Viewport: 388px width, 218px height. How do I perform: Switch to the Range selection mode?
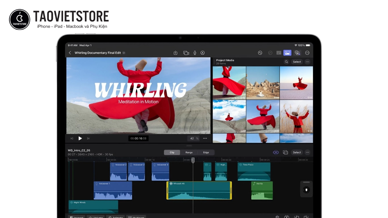[189, 152]
